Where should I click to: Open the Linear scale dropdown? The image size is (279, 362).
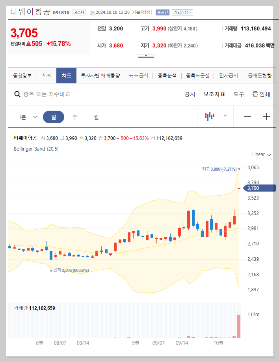pyautogui.click(x=260, y=155)
